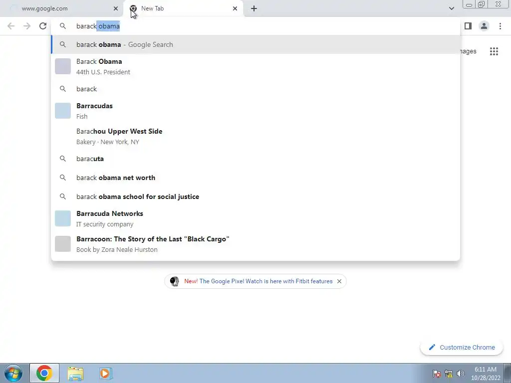The image size is (511, 383).
Task: Open the Google apps grid
Action: 494,51
